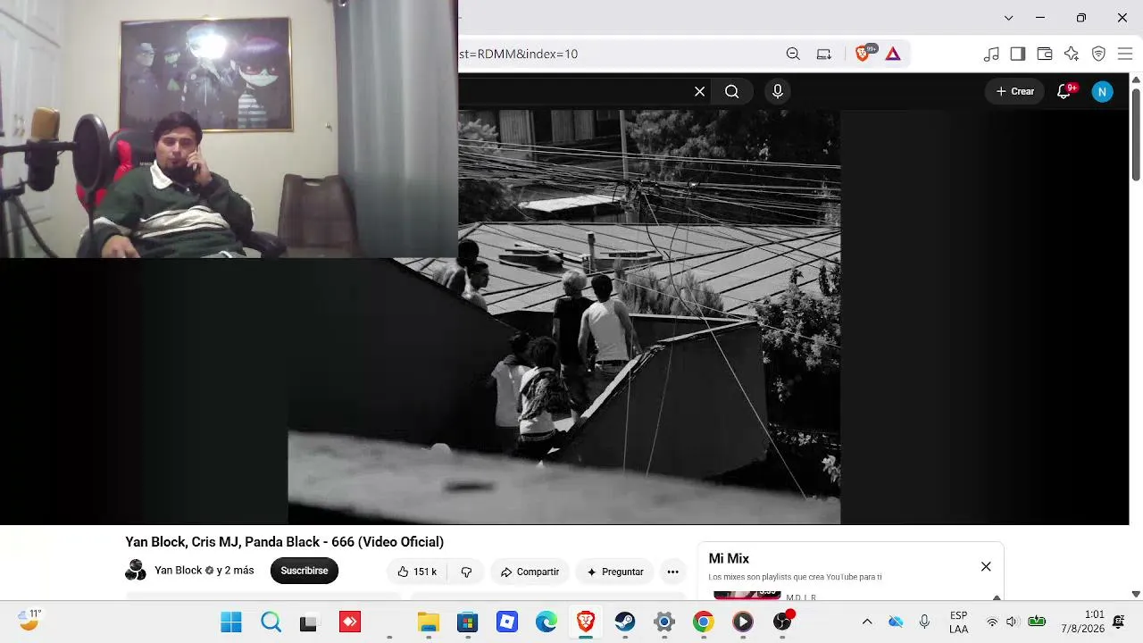Click 'y 2 más' collaborators link
Screen dimensions: 1143x643
[235, 571]
